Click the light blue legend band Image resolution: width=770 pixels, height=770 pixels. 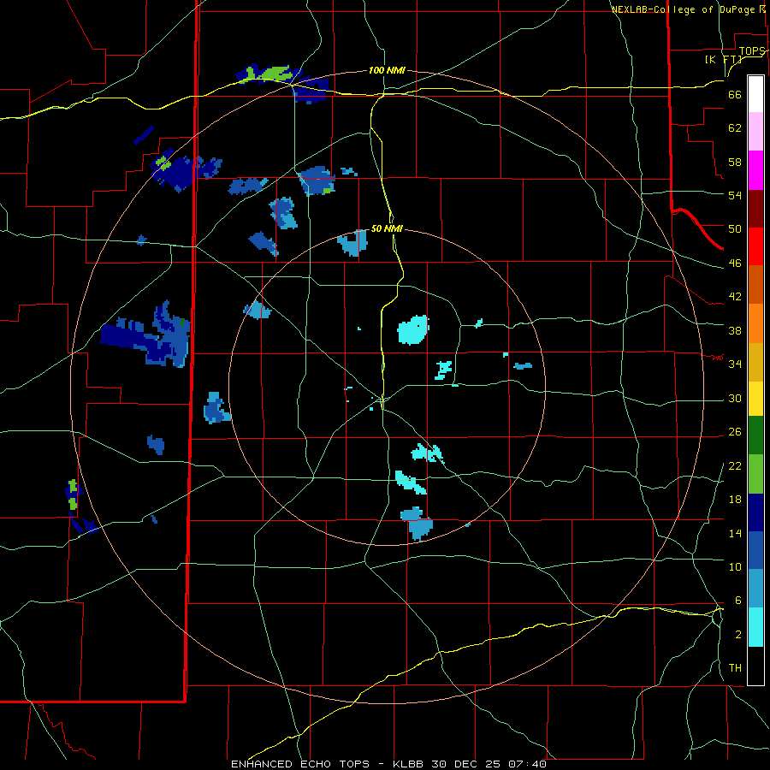[755, 589]
